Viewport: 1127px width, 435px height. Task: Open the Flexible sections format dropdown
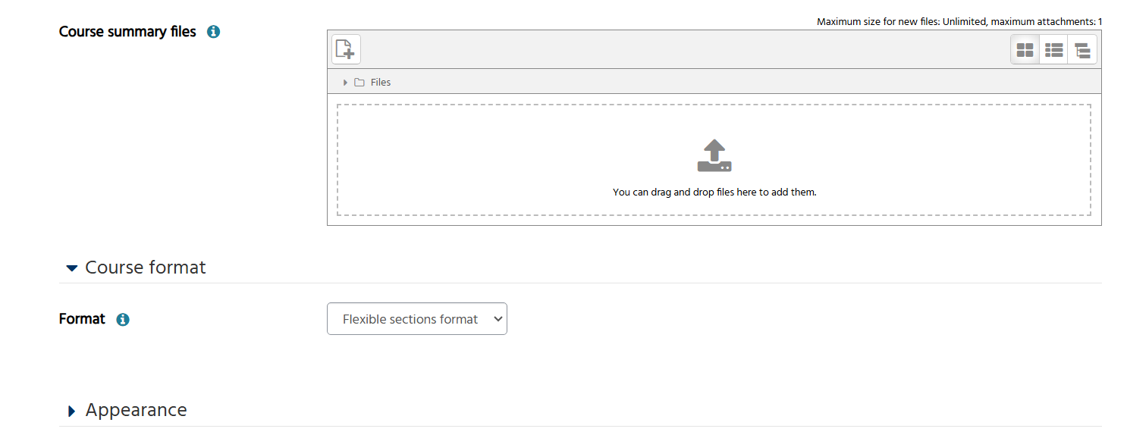417,319
